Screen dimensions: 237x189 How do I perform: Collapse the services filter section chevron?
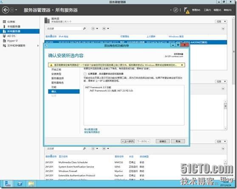223,149
